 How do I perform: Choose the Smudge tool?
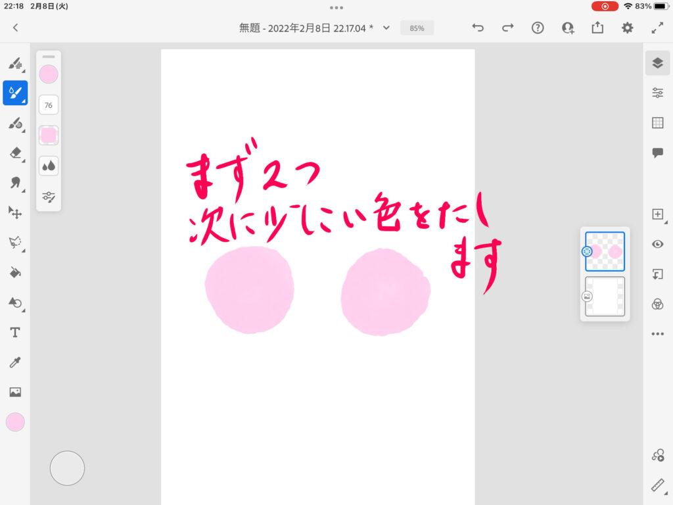(14, 183)
